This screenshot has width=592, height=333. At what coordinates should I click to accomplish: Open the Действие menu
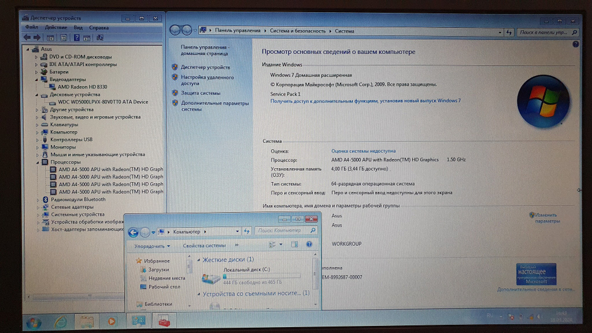click(56, 27)
